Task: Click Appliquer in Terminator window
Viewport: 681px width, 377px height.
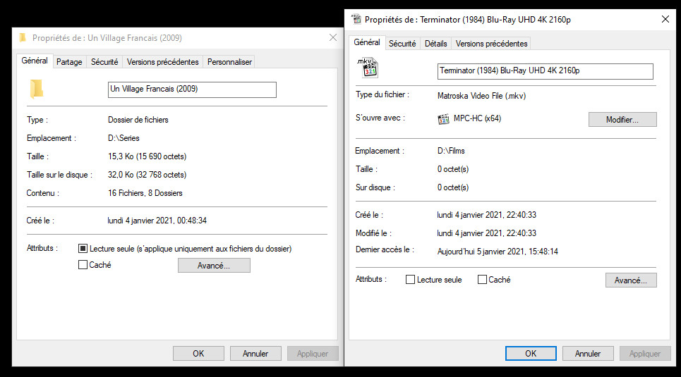Action: coord(645,354)
